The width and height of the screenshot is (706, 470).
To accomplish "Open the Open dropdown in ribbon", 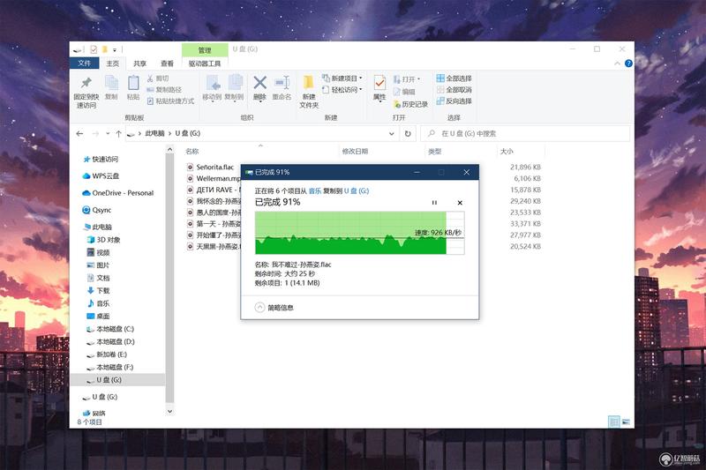I will [407, 79].
